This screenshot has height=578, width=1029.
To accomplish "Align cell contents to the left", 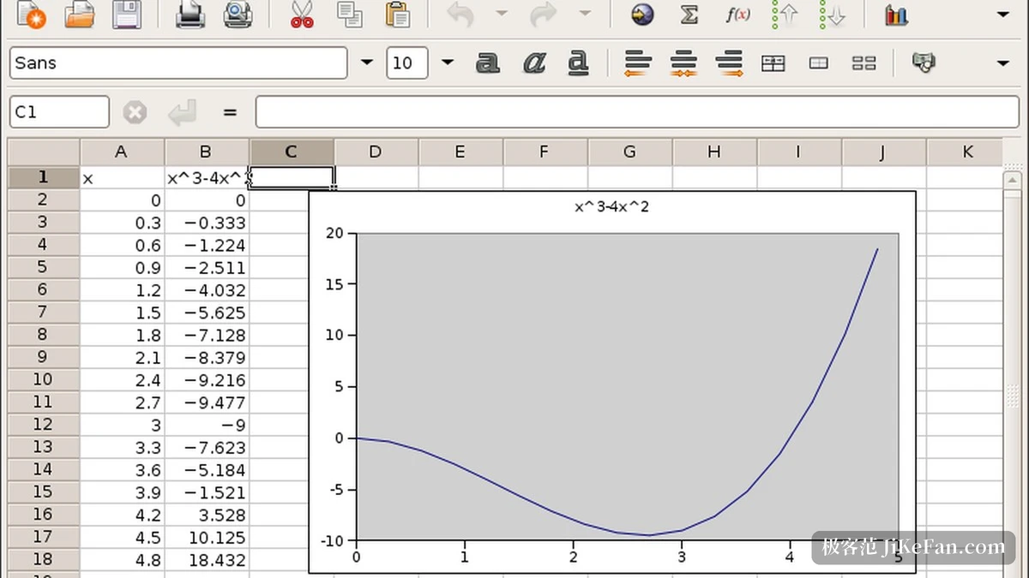I will point(637,63).
